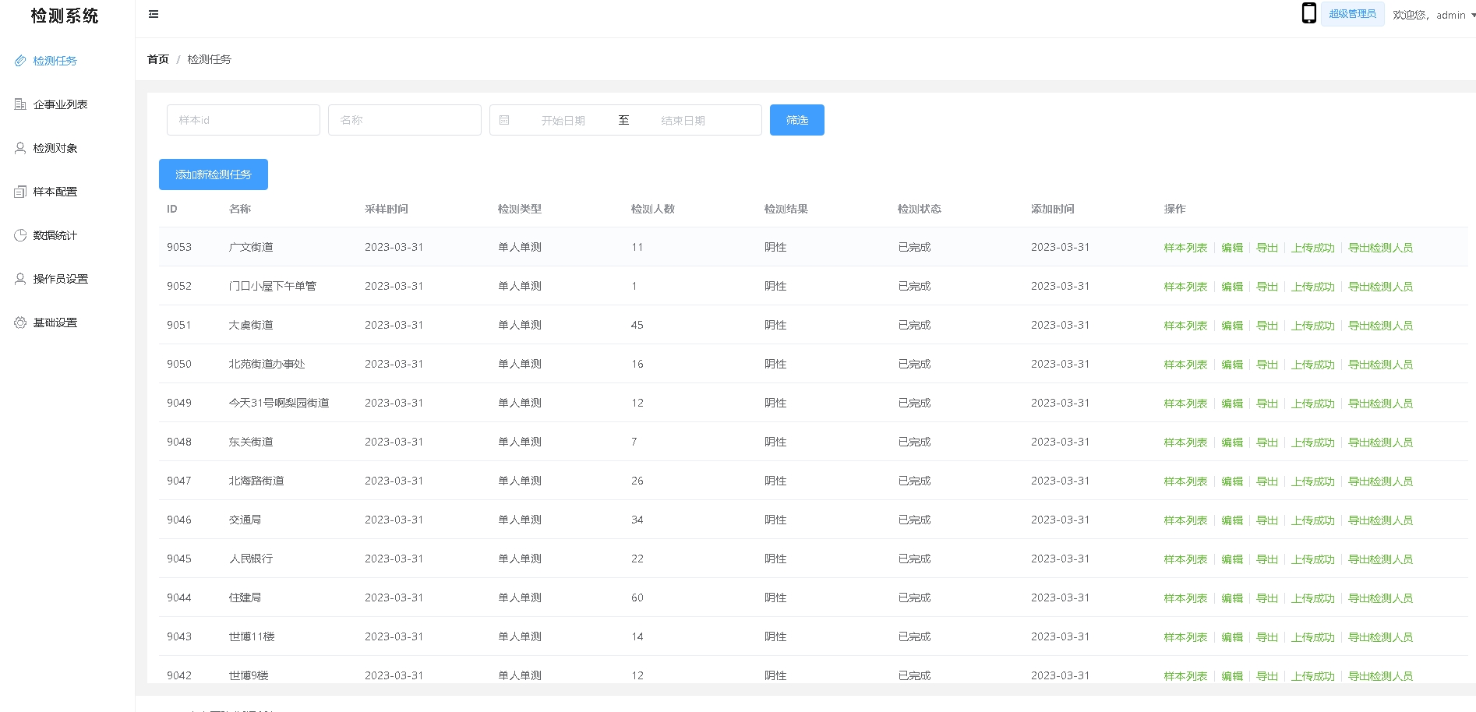Click the 检测人数 column header
This screenshot has width=1476, height=712.
coord(653,209)
